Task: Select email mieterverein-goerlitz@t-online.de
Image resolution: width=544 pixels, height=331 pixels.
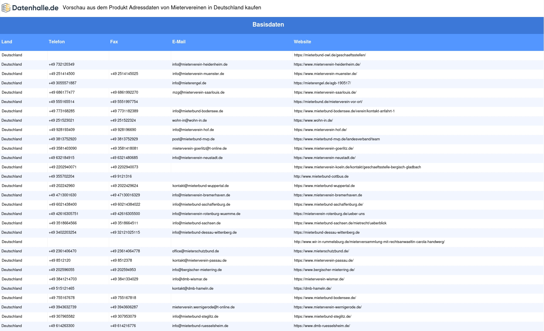Action: click(199, 149)
